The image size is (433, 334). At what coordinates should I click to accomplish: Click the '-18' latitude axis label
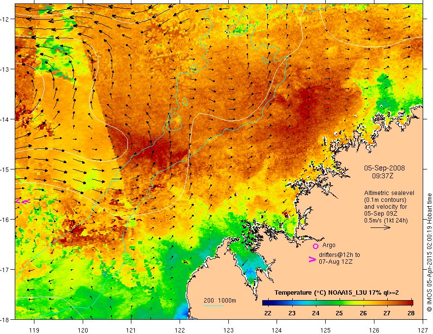coord(5,319)
